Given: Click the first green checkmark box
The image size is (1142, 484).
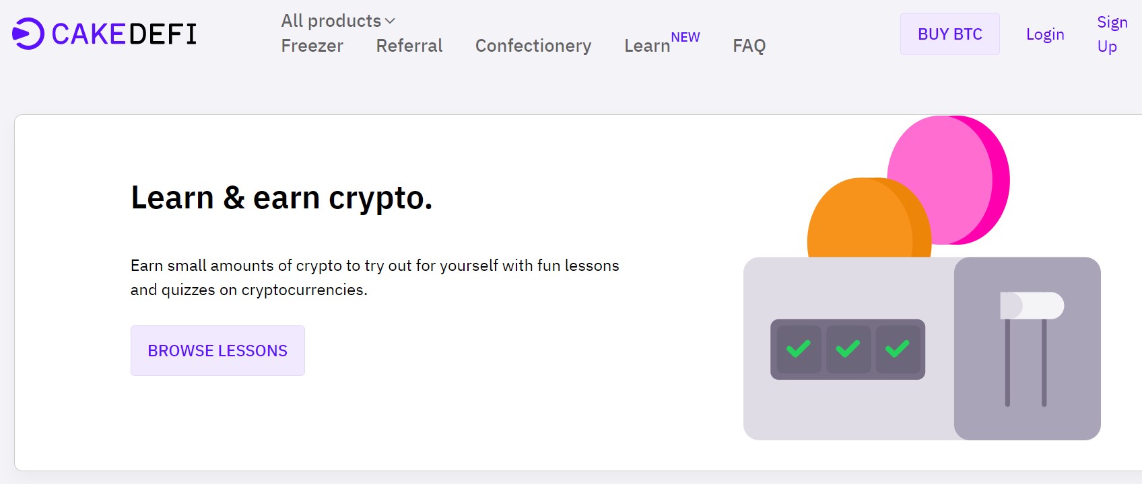Looking at the screenshot, I should tap(799, 349).
